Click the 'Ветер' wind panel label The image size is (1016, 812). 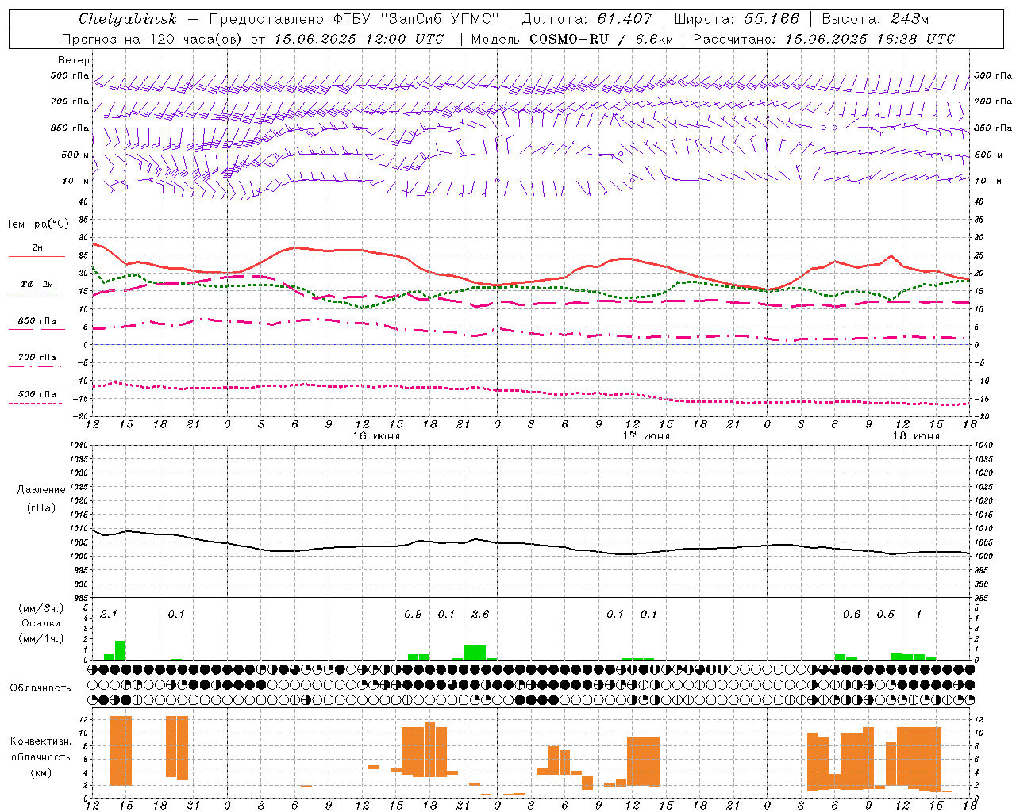pos(74,60)
